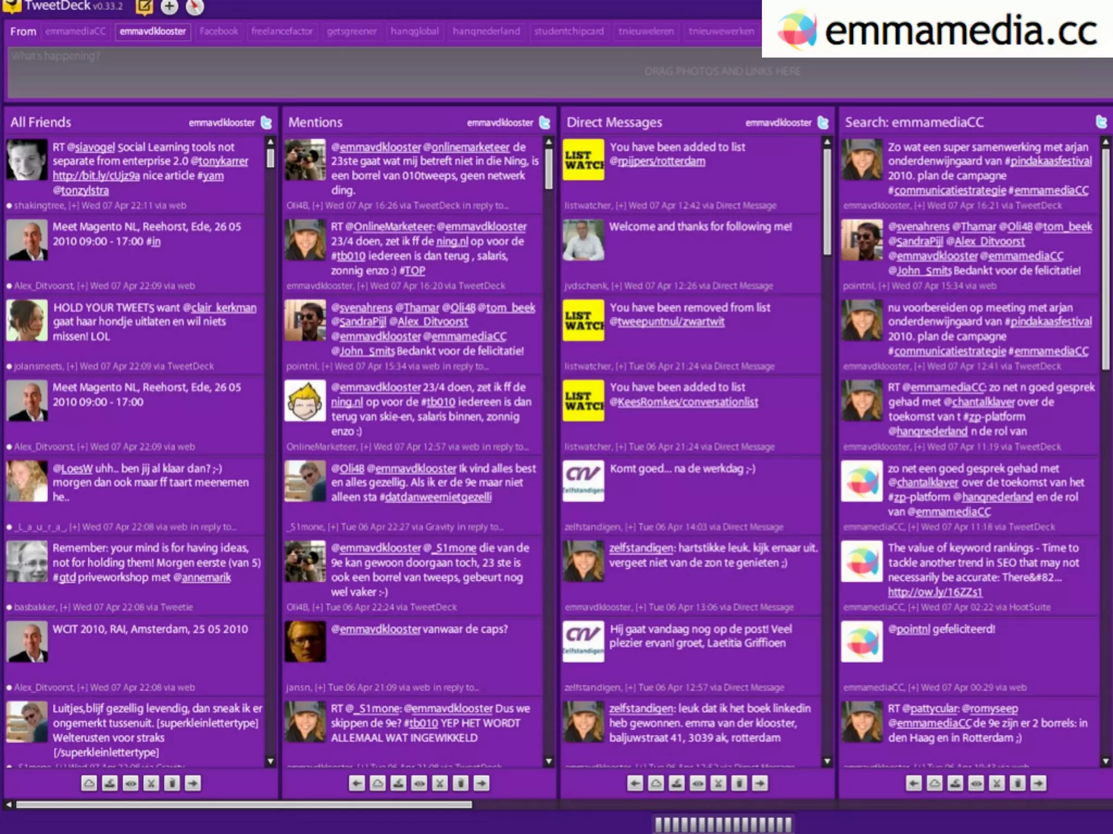
Task: Click the compose update icon
Action: point(144,7)
